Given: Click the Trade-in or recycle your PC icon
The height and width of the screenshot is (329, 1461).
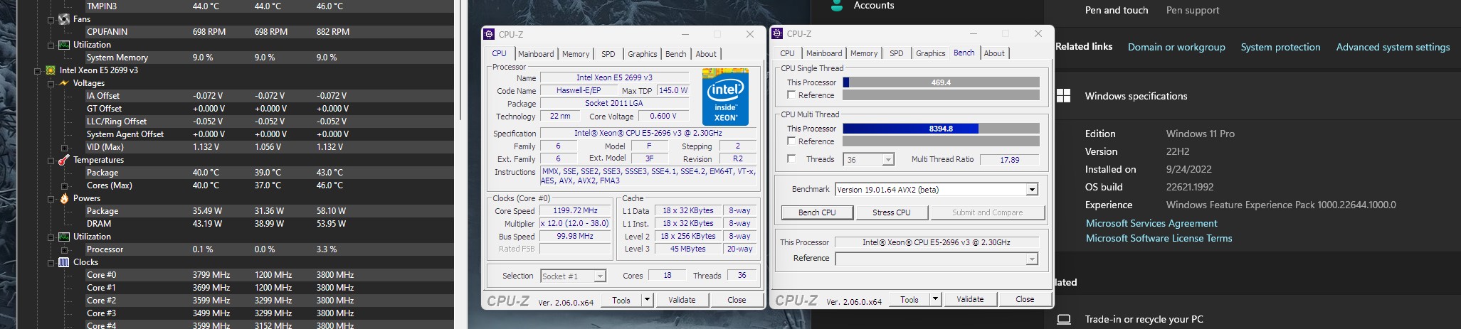Looking at the screenshot, I should [1064, 319].
